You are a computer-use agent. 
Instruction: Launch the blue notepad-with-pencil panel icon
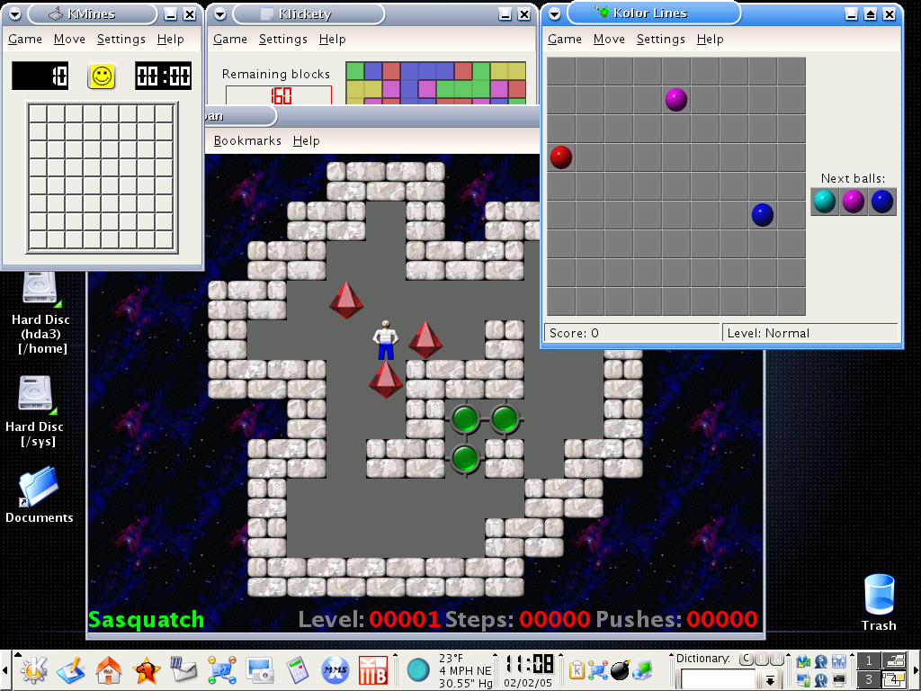(x=70, y=669)
